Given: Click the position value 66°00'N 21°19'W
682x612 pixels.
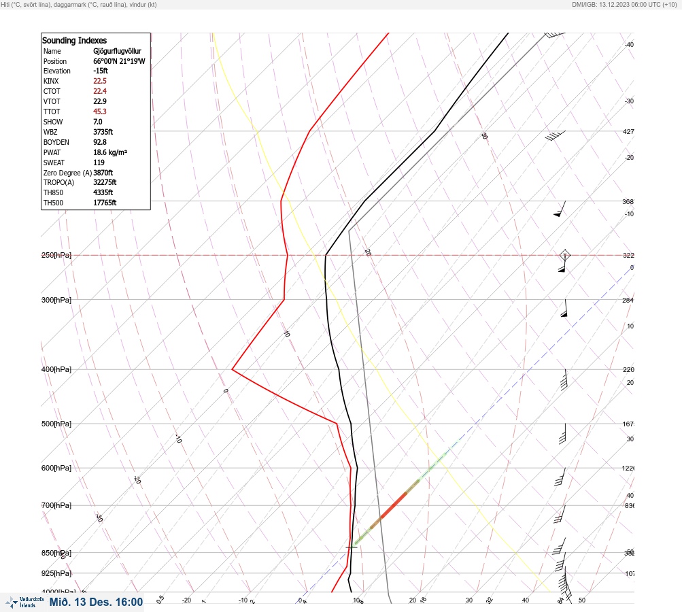Looking at the screenshot, I should click(x=119, y=61).
